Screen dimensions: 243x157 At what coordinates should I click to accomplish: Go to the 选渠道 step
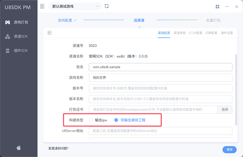click(139, 20)
